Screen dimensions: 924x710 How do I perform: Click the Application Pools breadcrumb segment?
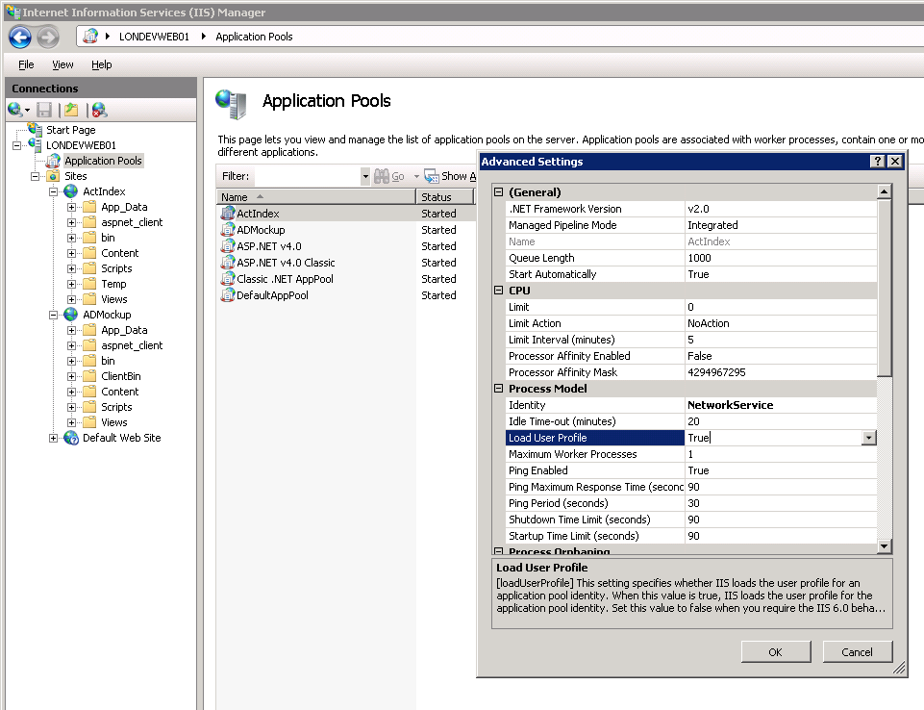[254, 37]
